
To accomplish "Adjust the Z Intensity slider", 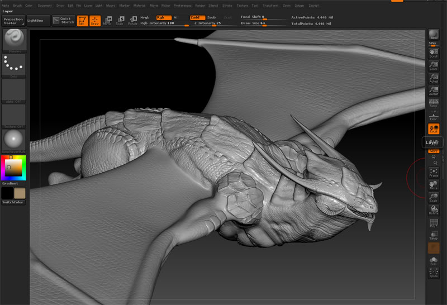I will pyautogui.click(x=214, y=23).
